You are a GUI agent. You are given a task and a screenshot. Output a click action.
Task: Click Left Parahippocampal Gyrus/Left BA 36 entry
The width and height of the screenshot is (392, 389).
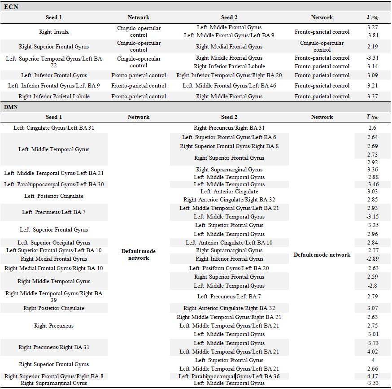coord(229,376)
